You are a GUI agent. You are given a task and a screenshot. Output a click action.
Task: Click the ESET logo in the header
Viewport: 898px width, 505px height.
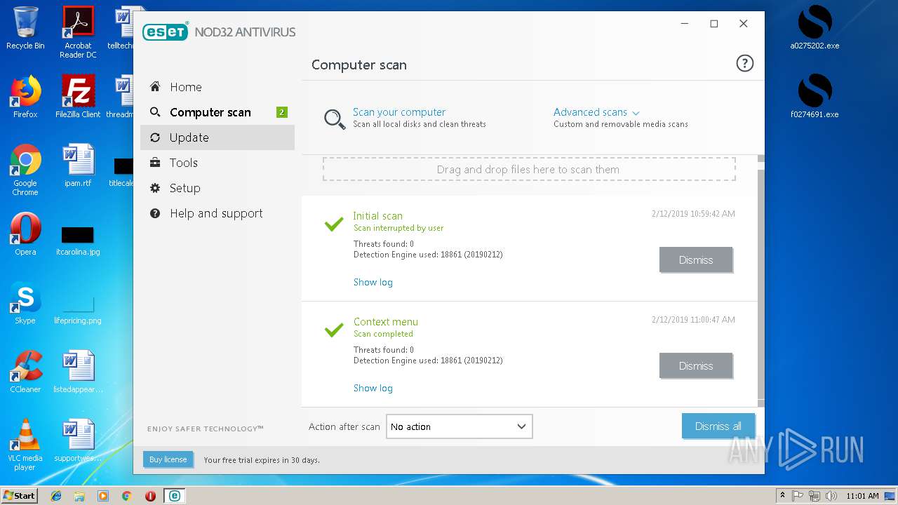(166, 32)
